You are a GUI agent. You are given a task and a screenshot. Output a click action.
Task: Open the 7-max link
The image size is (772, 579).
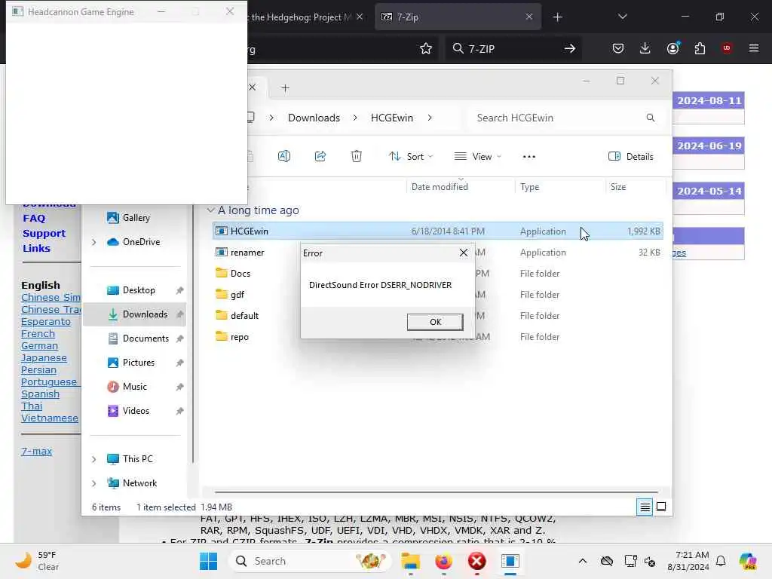pos(36,451)
